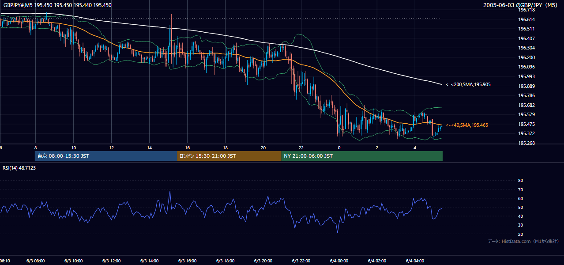
Task: Click hour tick 14 under price chart
Action: [149, 148]
